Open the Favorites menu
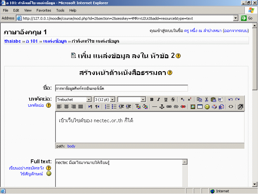This screenshot has width=258, height=194. click(x=44, y=10)
